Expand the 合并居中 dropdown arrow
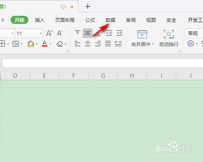 click(153, 44)
